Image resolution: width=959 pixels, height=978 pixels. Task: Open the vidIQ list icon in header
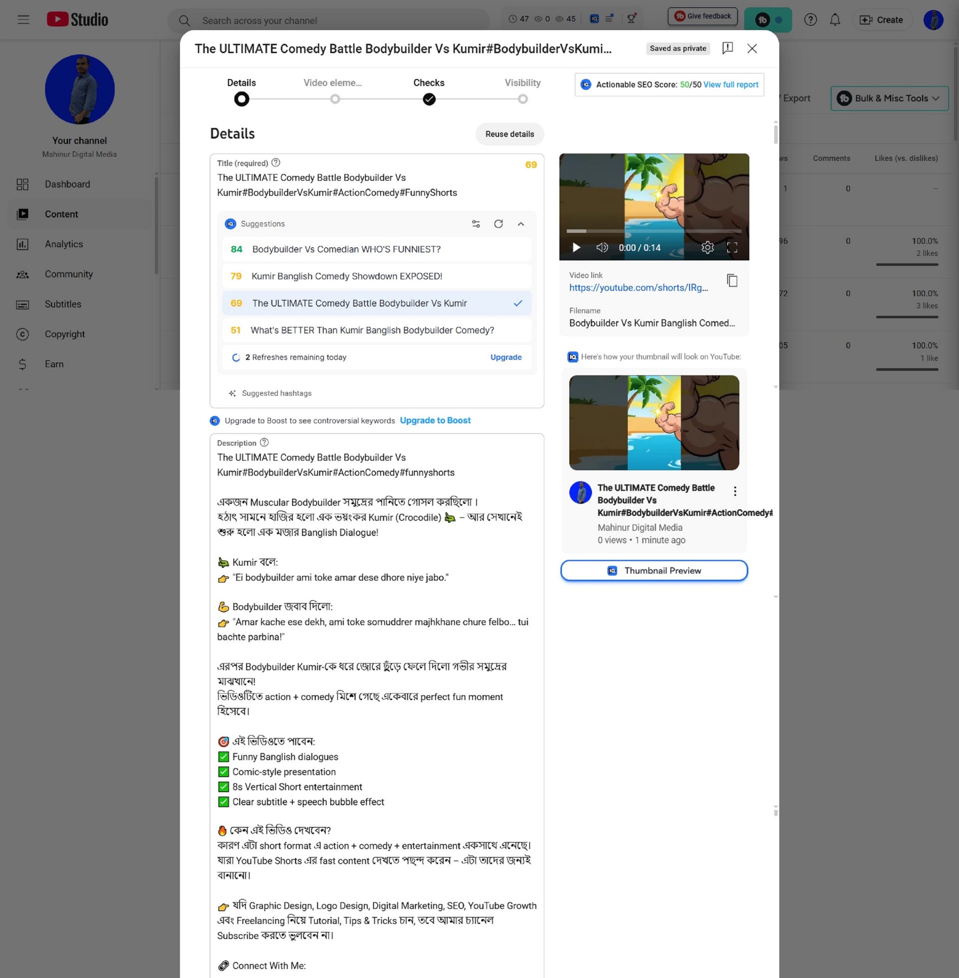(x=609, y=19)
